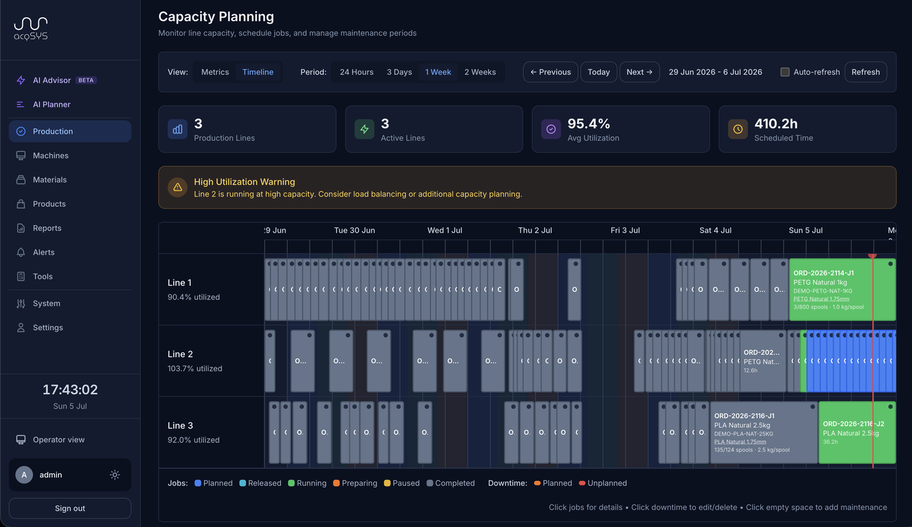Click the Scheduled Time clock icon
912x527 pixels.
(x=738, y=129)
